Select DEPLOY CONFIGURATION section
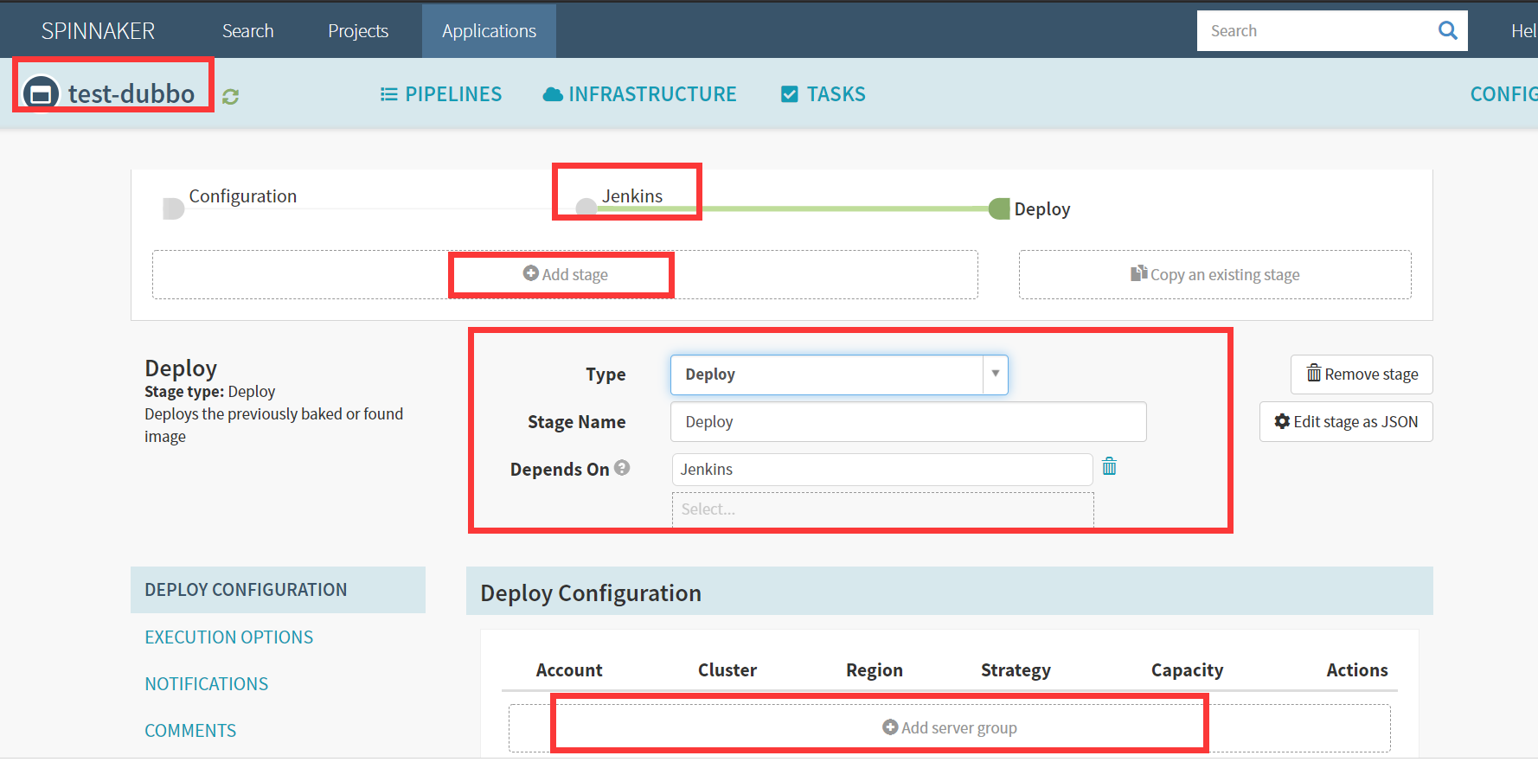 pos(278,590)
